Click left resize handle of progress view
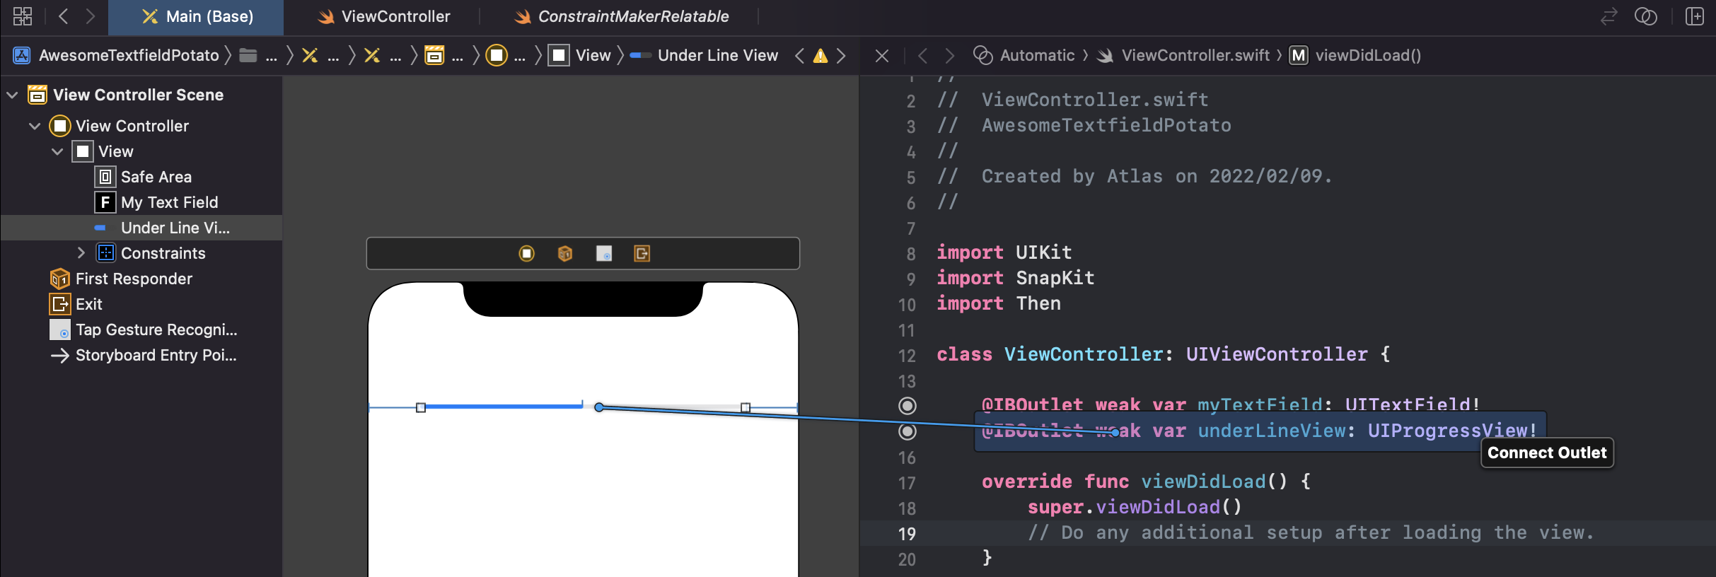Viewport: 1716px width, 577px height. pos(421,408)
